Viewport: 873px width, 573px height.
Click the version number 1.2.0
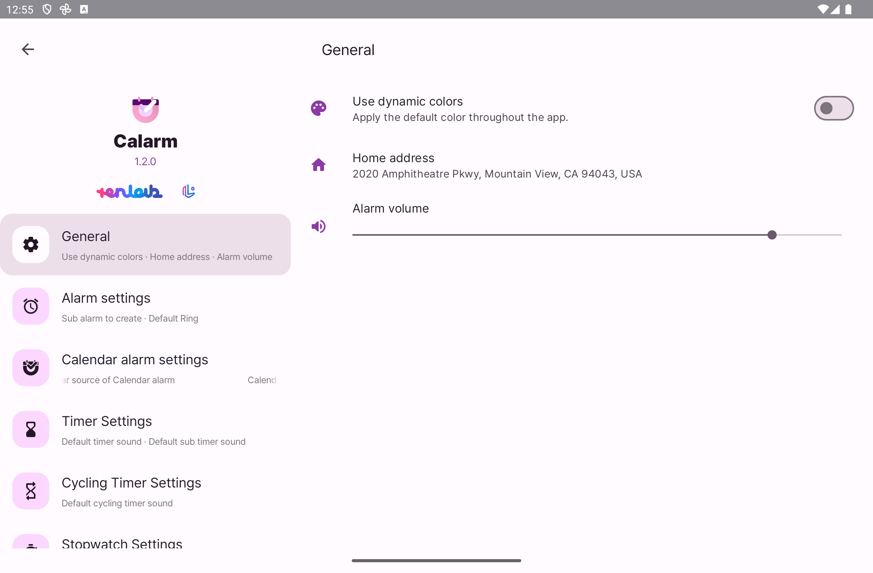145,161
